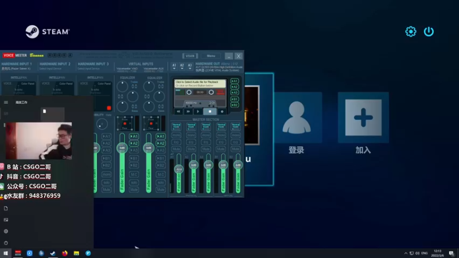Launch Firefox from the taskbar

tap(65, 253)
